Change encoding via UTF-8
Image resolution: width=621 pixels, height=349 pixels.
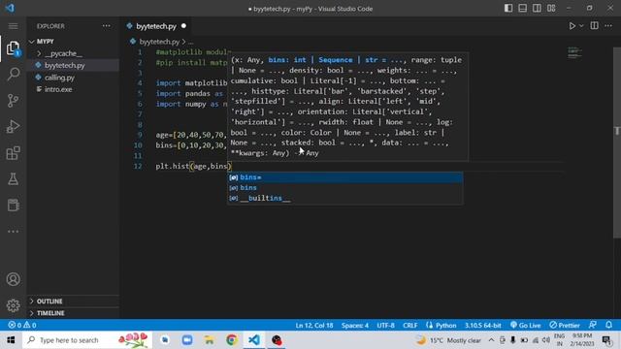pyautogui.click(x=385, y=326)
